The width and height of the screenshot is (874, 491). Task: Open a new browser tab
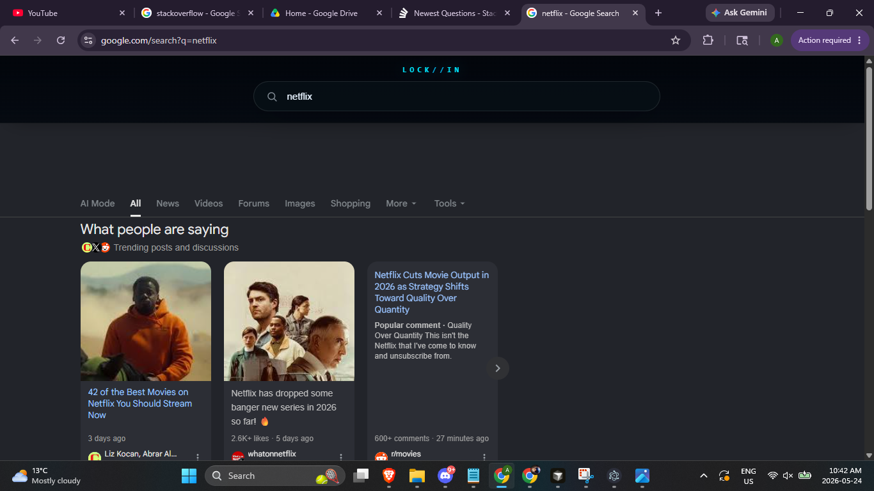[658, 13]
